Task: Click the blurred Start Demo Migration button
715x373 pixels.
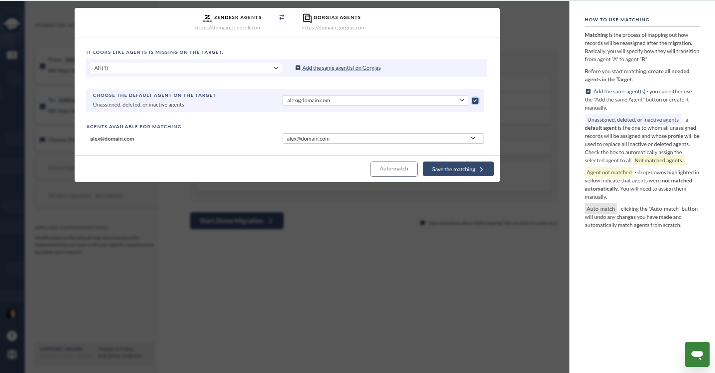Action: [237, 221]
